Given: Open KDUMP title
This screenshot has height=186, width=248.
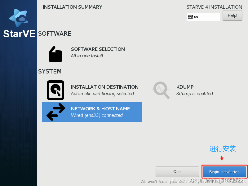Looking at the screenshot, I should (x=185, y=87).
